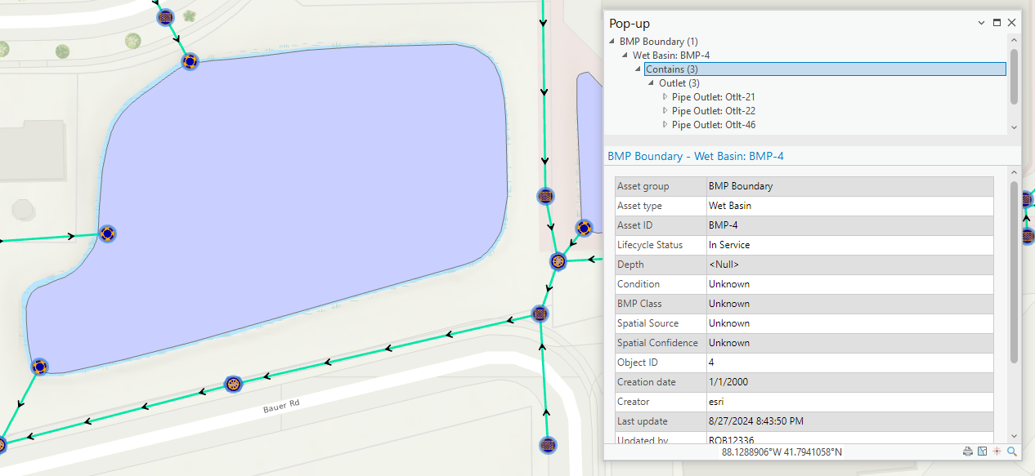The height and width of the screenshot is (476, 1035).
Task: Expand the "Pipe Outlet: Otlt-21" disclosure triangle
Action: (665, 96)
